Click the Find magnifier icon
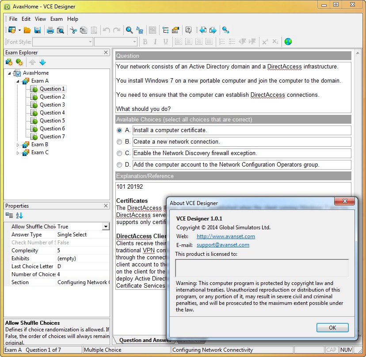Screen dimensions: 366x357 129,30
